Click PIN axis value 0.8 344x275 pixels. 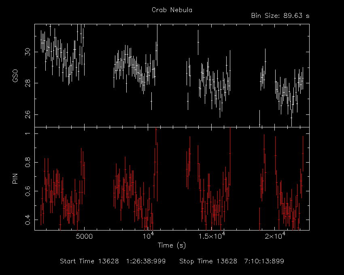click(x=28, y=162)
